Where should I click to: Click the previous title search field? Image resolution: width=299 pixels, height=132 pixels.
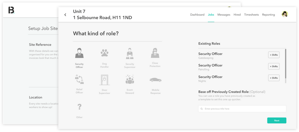[242, 109]
